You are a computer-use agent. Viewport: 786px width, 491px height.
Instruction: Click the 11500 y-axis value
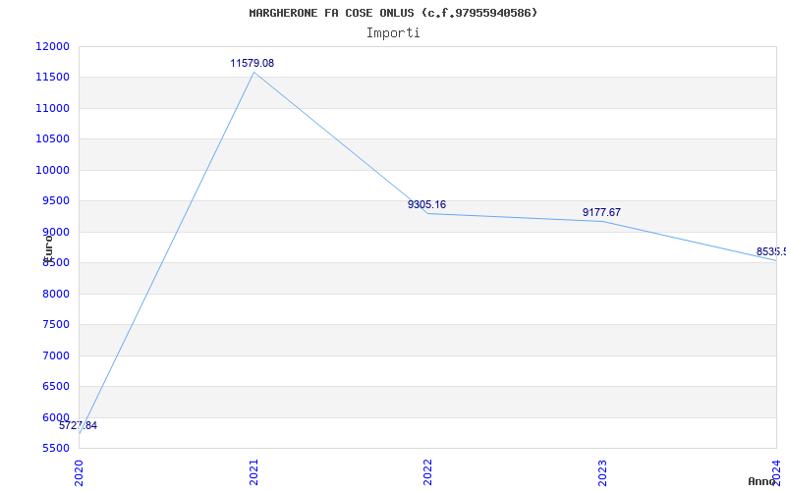point(52,78)
